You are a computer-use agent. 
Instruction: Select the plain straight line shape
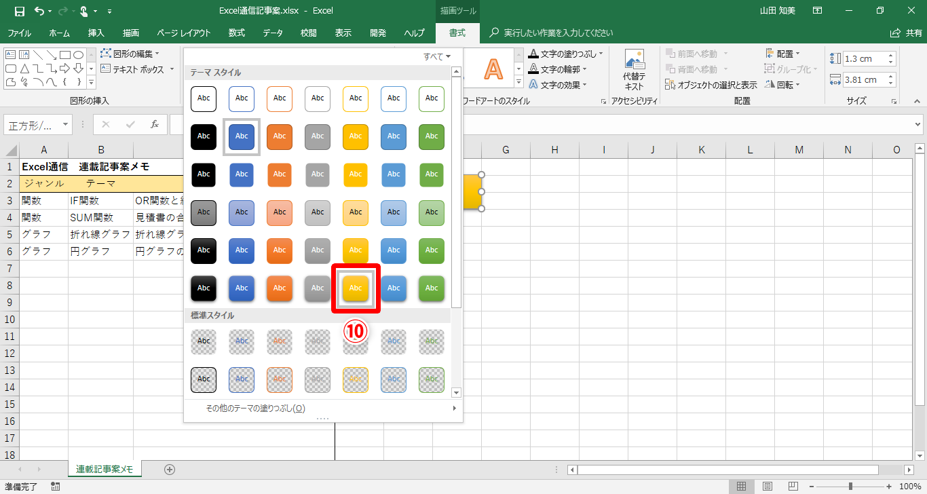click(37, 54)
